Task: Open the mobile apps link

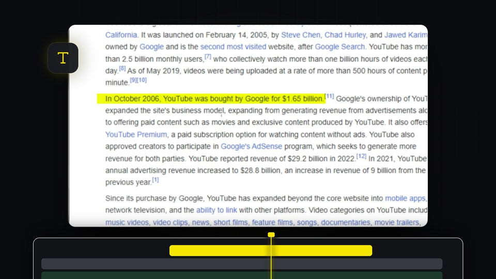Action: pyautogui.click(x=405, y=198)
